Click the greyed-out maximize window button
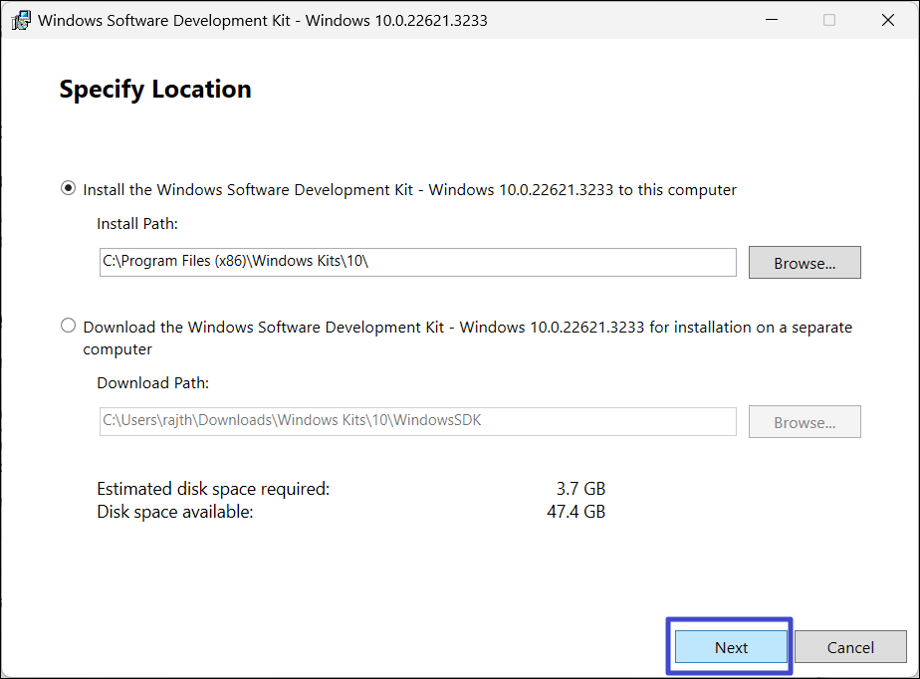Screen dimensions: 920x679 click(829, 20)
